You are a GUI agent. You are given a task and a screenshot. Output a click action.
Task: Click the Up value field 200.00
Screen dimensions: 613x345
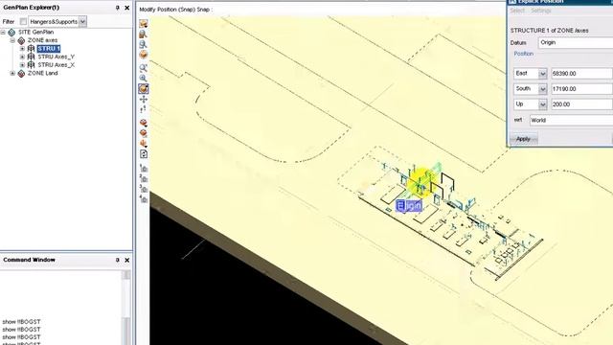(581, 104)
